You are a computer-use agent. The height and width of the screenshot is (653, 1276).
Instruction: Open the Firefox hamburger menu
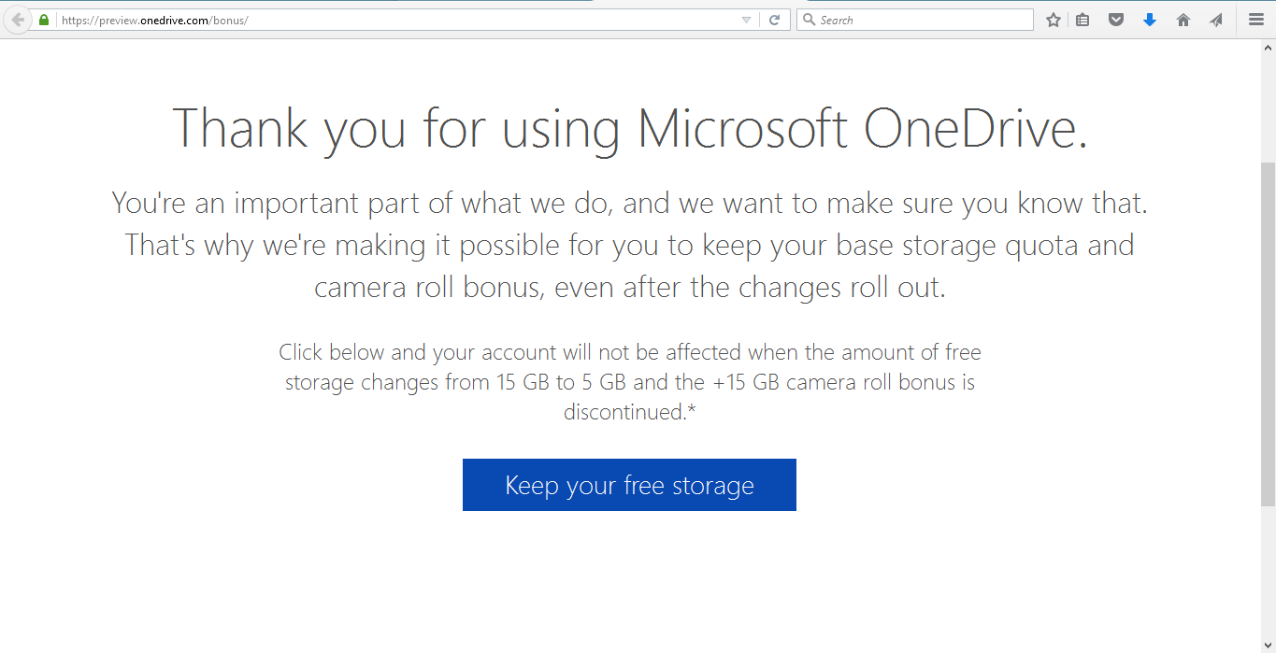(x=1256, y=20)
